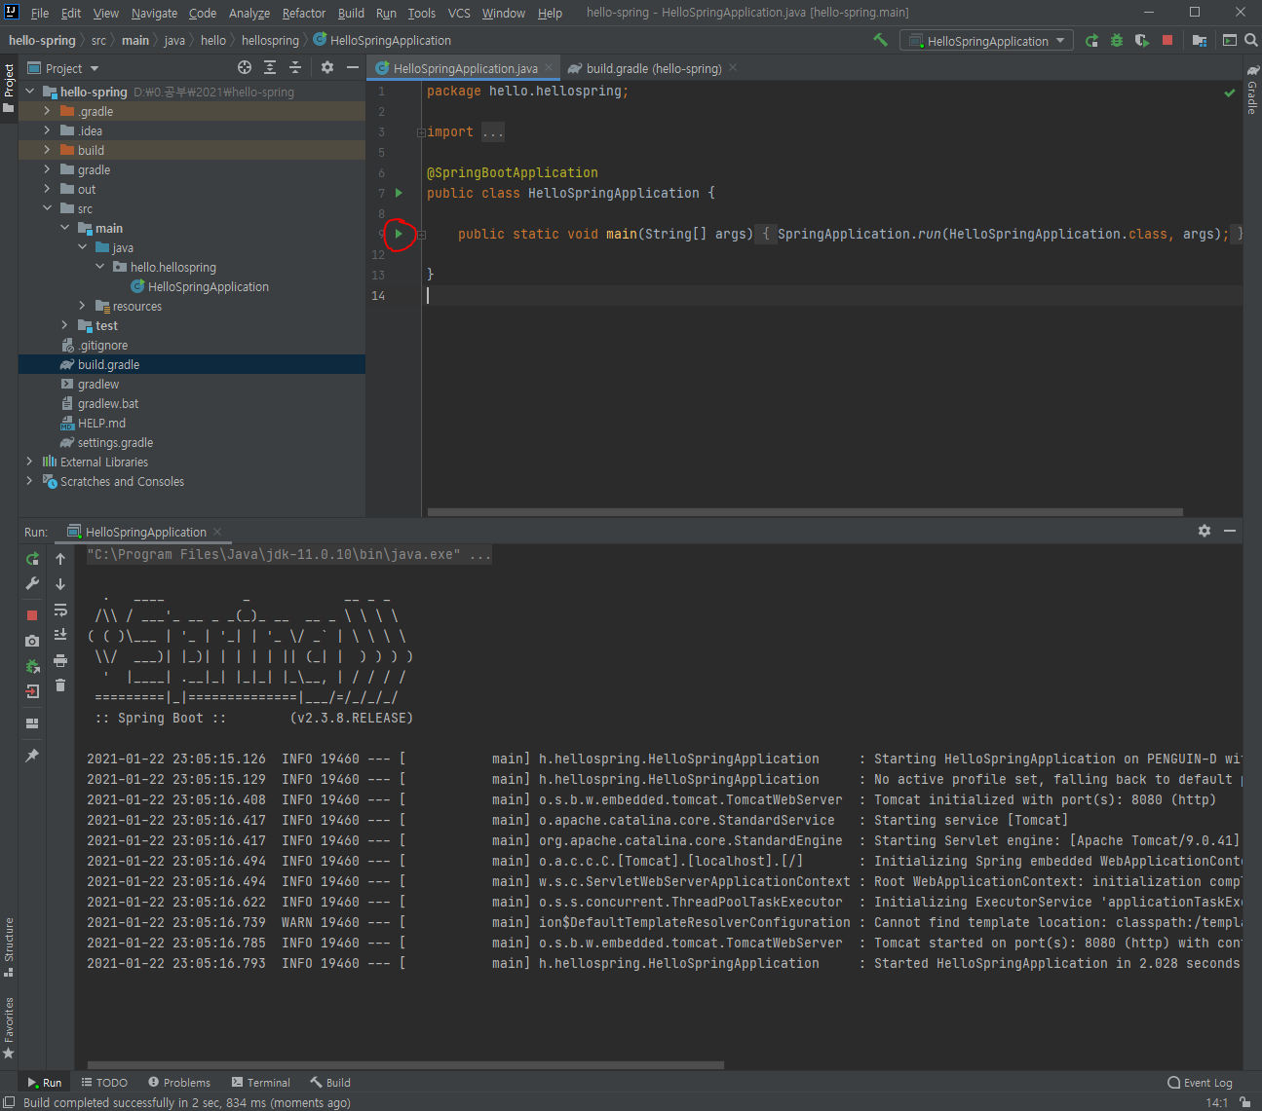
Task: Hide the Project tool window
Action: [353, 67]
